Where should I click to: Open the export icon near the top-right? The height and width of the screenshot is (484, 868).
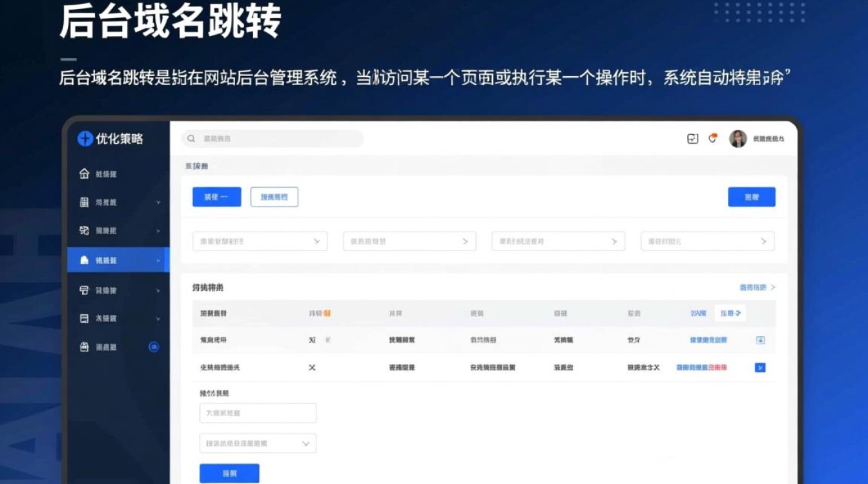(692, 138)
